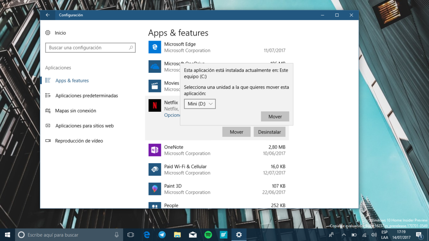Select the People entry text
This screenshot has height=241, width=429.
[x=171, y=205]
